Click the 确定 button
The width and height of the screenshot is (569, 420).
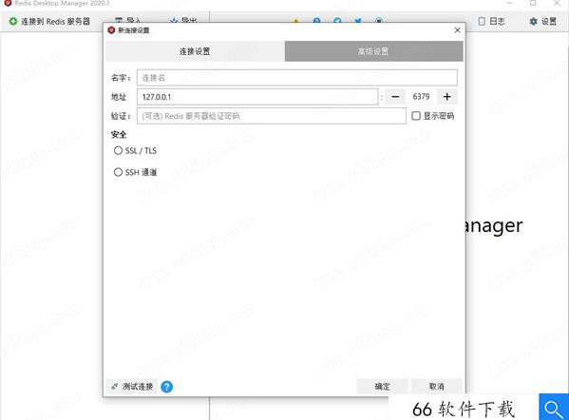pyautogui.click(x=382, y=387)
